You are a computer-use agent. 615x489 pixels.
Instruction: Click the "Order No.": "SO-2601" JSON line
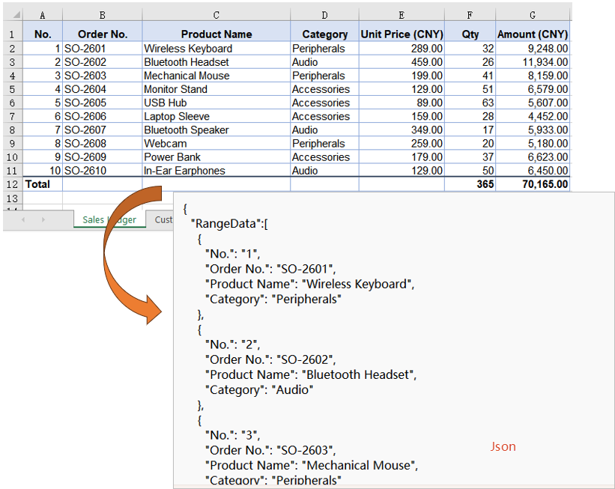pos(270,269)
